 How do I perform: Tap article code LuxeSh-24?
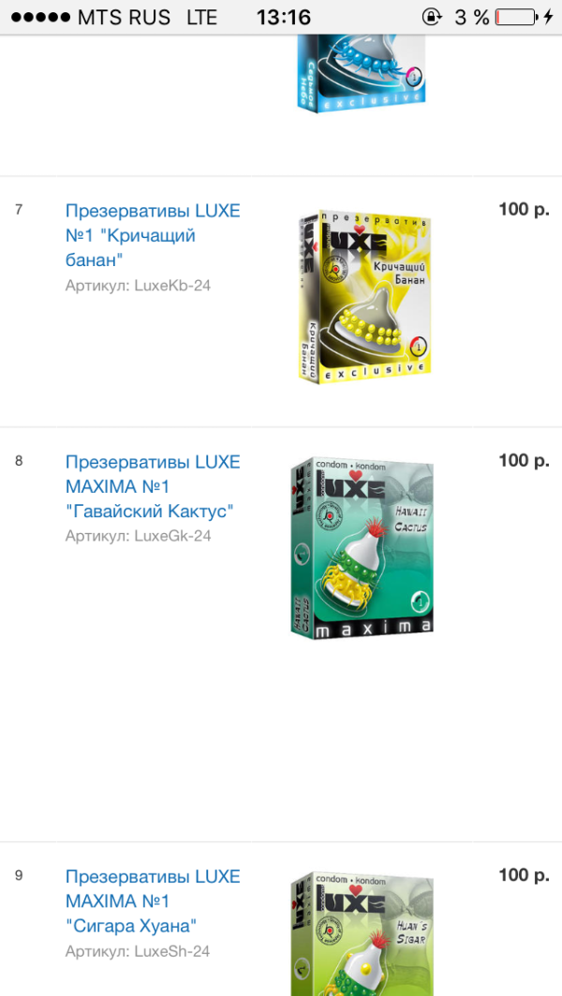tap(137, 952)
